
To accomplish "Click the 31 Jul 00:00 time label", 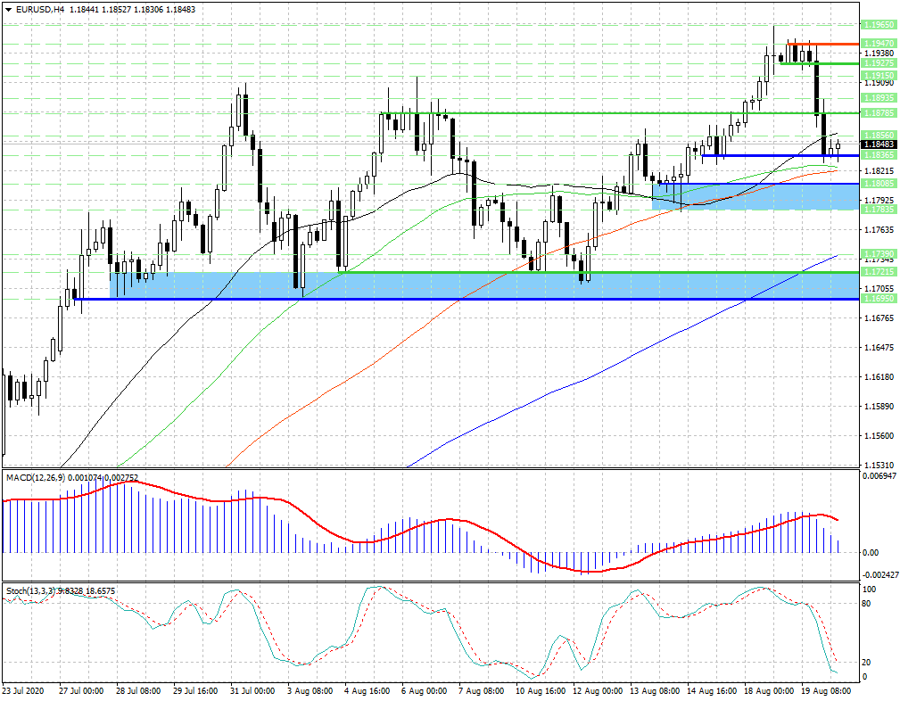I will pos(252,690).
